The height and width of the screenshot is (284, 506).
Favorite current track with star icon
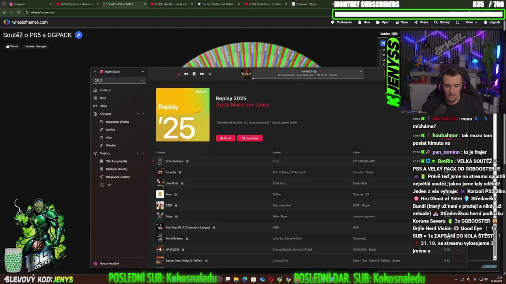coord(361,71)
